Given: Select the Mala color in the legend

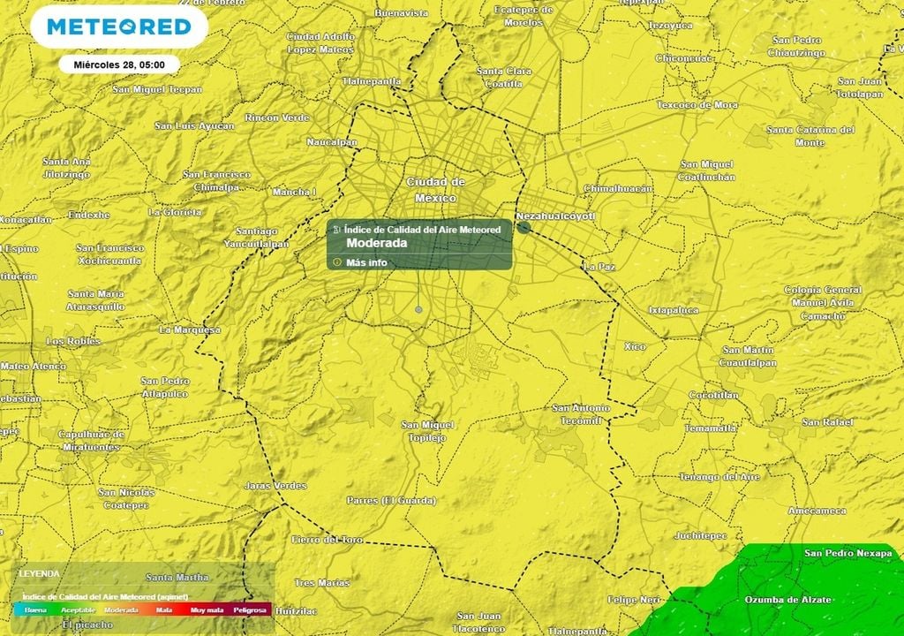Looking at the screenshot, I should coord(164,610).
